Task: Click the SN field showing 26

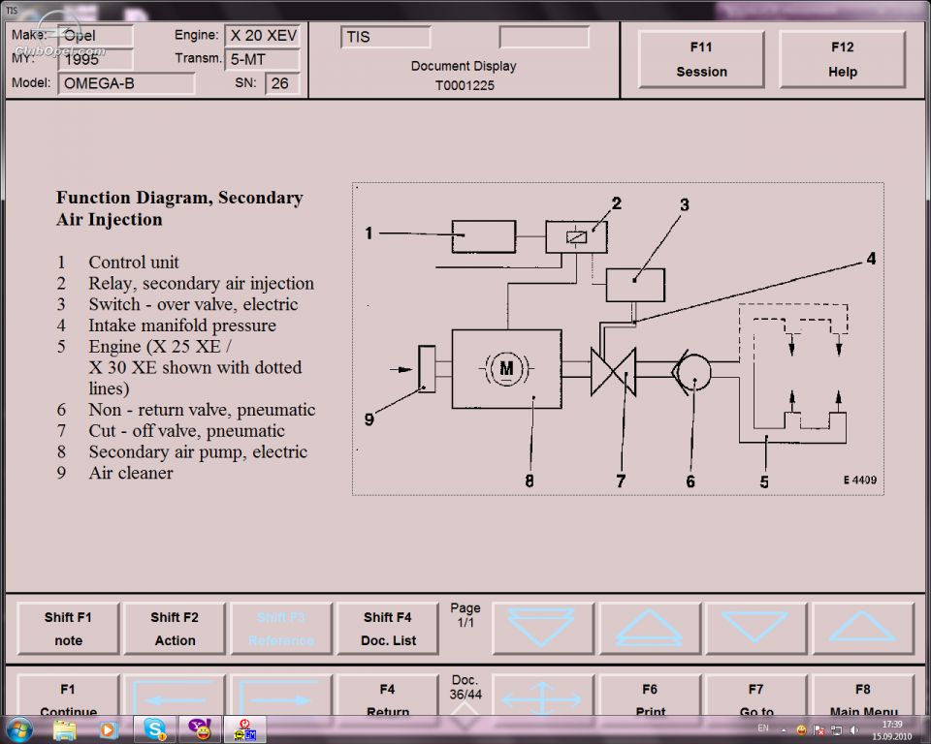Action: [282, 83]
